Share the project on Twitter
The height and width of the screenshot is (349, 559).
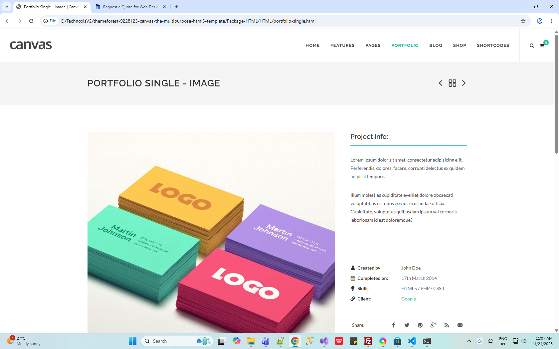pos(407,325)
